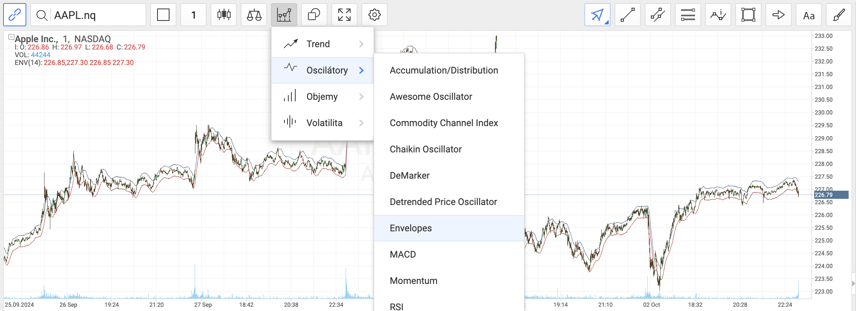Select the Envelopes indicator
The image size is (856, 311).
point(449,228)
